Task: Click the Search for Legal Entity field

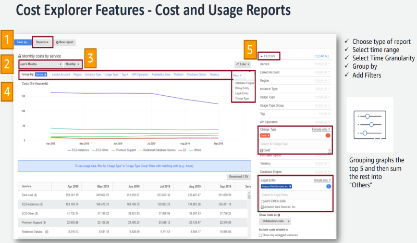Action: tap(296, 195)
